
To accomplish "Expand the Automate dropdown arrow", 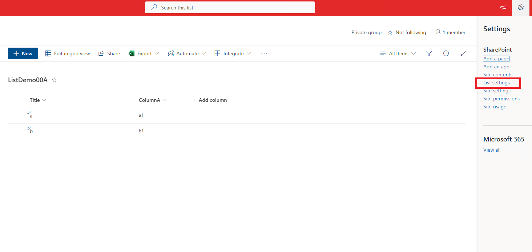I will coord(203,53).
